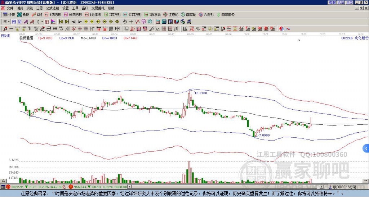
Task: Click the horizontal scrollbar left arrow
Action: (130, 187)
